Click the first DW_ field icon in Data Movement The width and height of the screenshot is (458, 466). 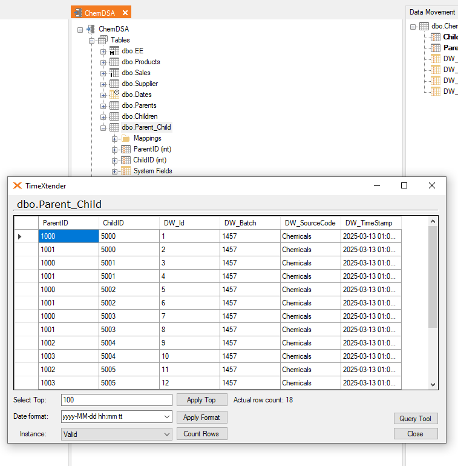click(x=436, y=59)
